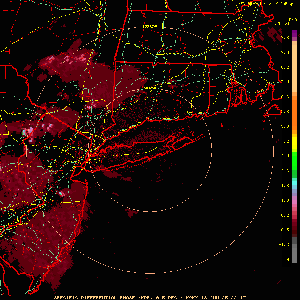Click the 5.8 value on the legend
Image resolution: width=300 pixels, height=300 pixels.
pyautogui.click(x=285, y=112)
